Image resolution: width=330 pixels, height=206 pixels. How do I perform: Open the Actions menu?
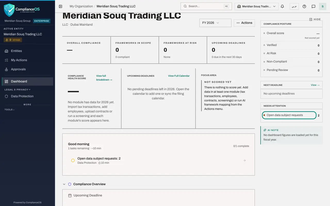click(x=244, y=23)
